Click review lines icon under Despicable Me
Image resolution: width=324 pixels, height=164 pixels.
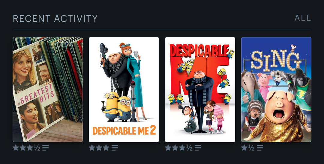pyautogui.click(x=198, y=148)
